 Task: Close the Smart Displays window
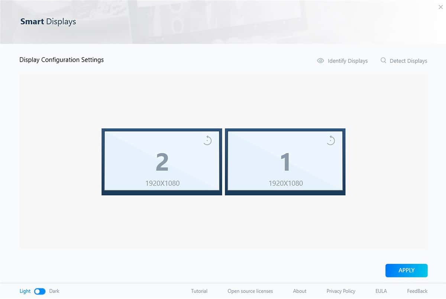(441, 7)
